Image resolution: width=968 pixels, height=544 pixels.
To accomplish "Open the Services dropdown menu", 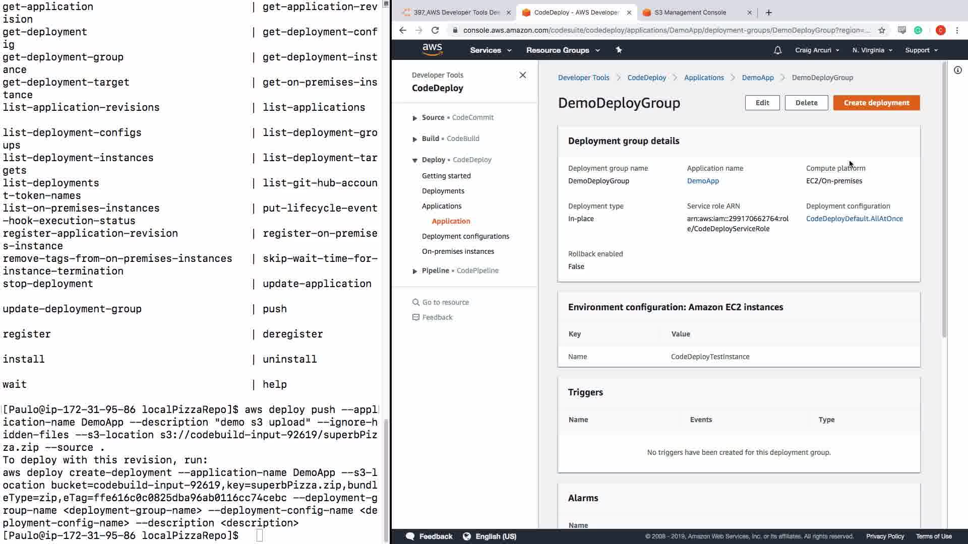I will pyautogui.click(x=490, y=50).
